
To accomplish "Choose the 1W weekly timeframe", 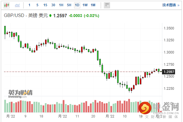I will pyautogui.click(x=85, y=5).
